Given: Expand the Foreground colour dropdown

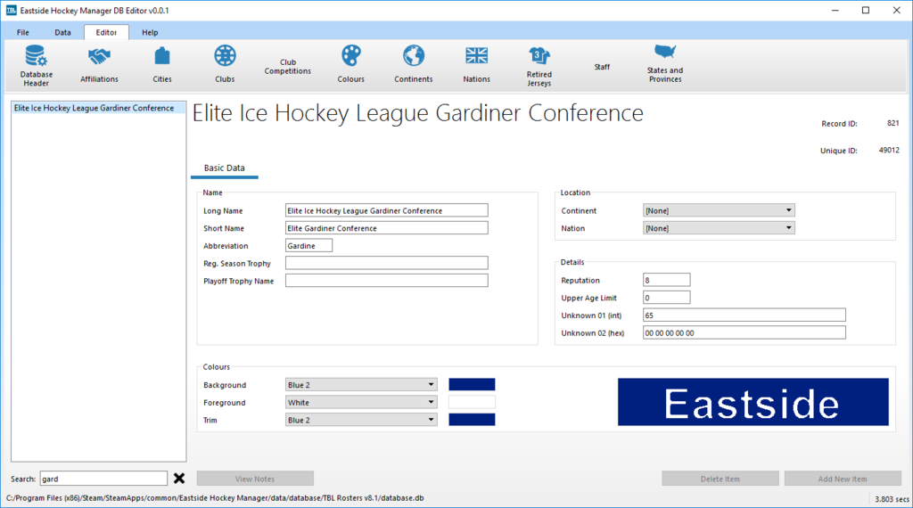Looking at the screenshot, I should pyautogui.click(x=361, y=402).
